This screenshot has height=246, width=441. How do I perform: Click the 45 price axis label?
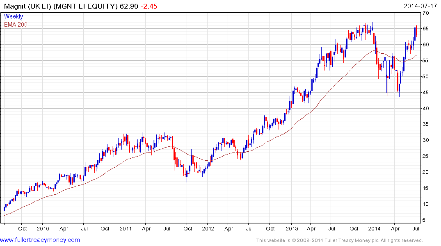click(x=425, y=93)
